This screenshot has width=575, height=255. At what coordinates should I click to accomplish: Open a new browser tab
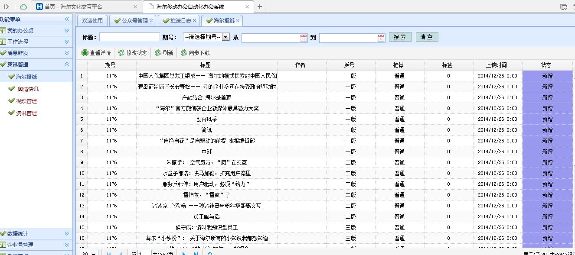pos(260,6)
